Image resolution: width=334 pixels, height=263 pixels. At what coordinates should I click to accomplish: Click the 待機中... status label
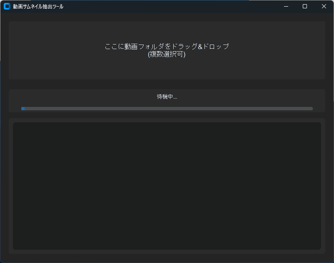167,96
